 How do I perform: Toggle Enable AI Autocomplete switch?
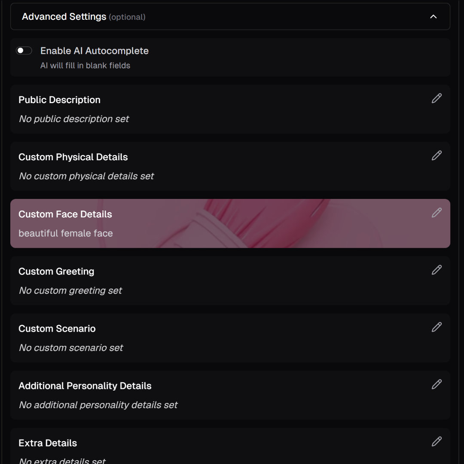(24, 51)
